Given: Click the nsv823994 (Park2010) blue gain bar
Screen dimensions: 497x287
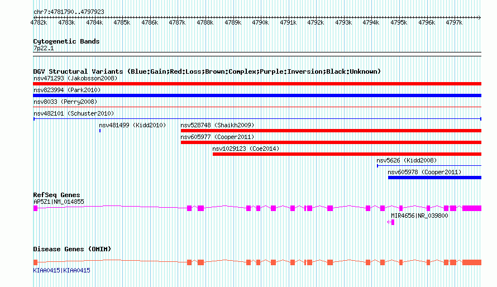Looking at the screenshot, I should [x=257, y=95].
